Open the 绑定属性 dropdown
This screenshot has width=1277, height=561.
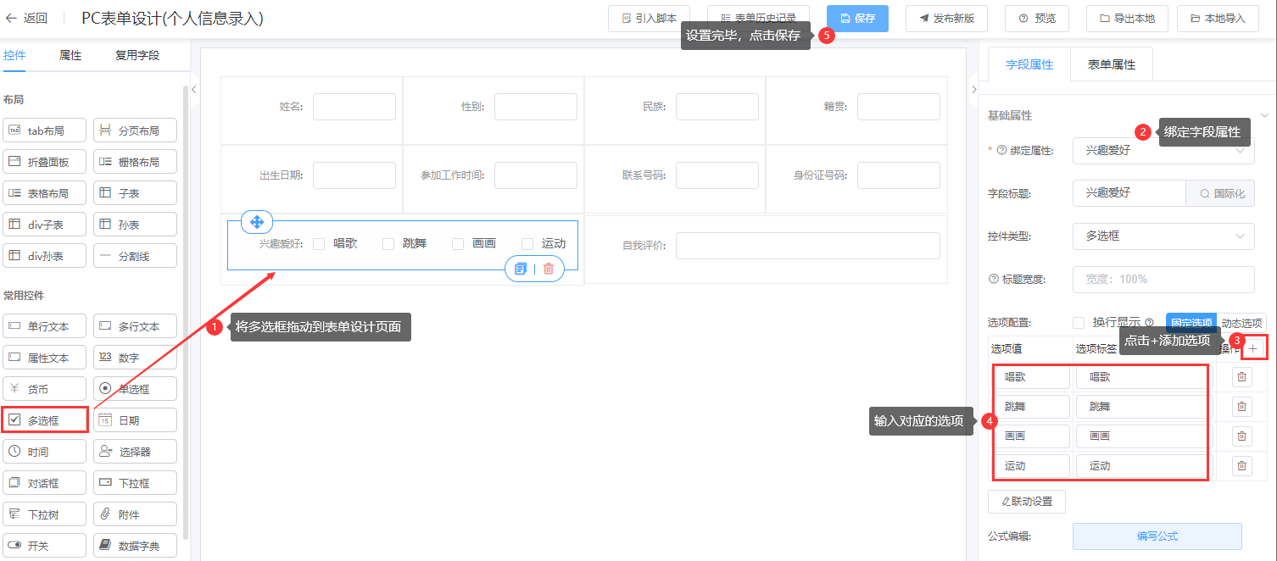click(x=1163, y=151)
